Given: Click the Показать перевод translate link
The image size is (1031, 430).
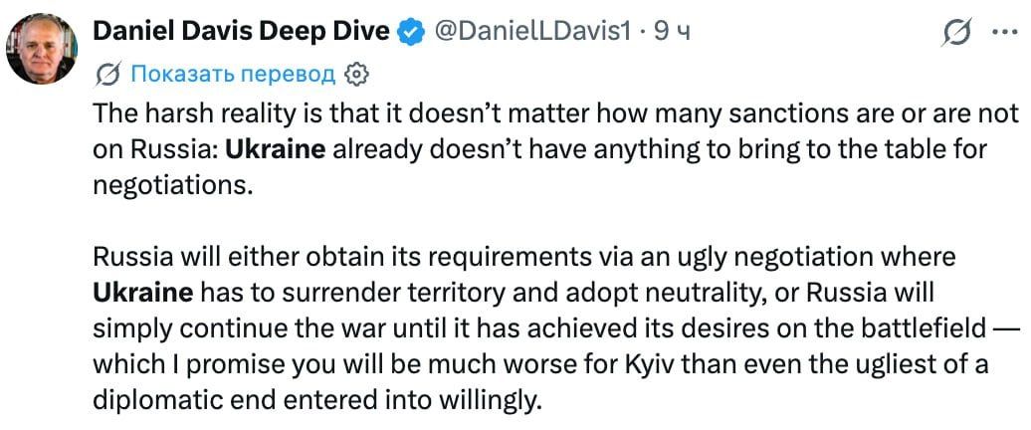Looking at the screenshot, I should point(233,75).
